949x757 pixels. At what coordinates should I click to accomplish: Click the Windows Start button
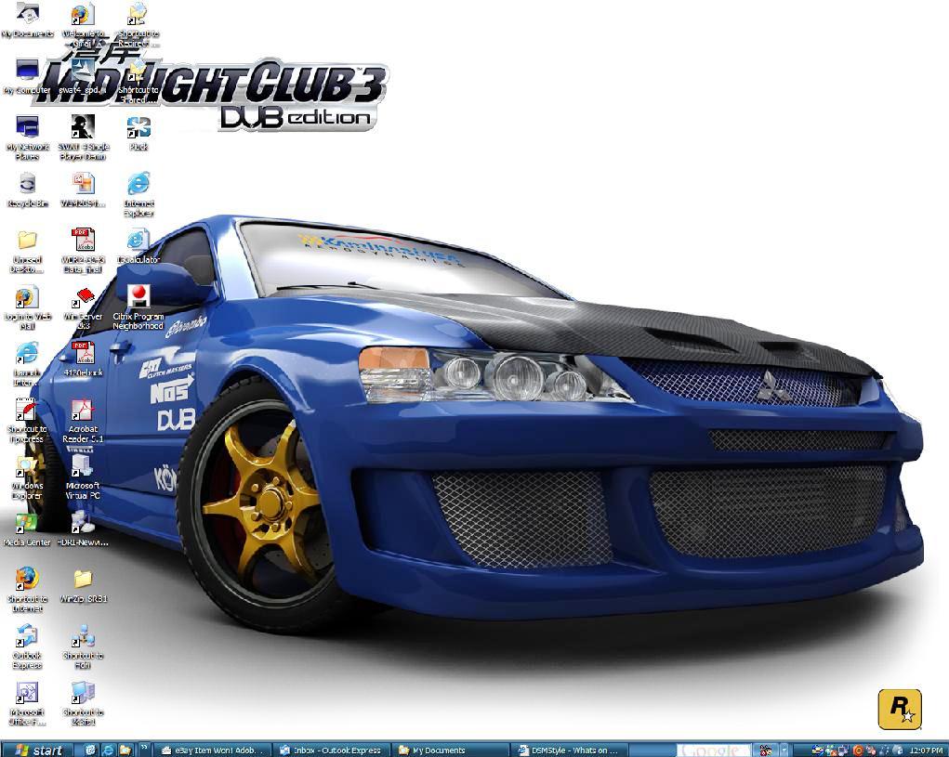click(x=37, y=750)
